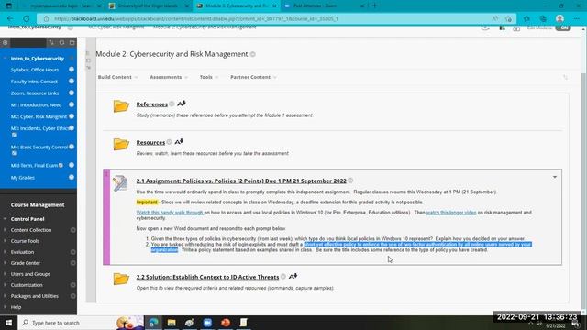
Task: Open M4: Basic Security Control menu item
Action: click(x=39, y=147)
